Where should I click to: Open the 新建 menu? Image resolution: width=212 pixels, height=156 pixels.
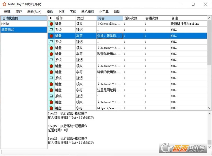(x=7, y=12)
